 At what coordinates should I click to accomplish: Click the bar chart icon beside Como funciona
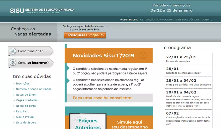tap(13, 51)
